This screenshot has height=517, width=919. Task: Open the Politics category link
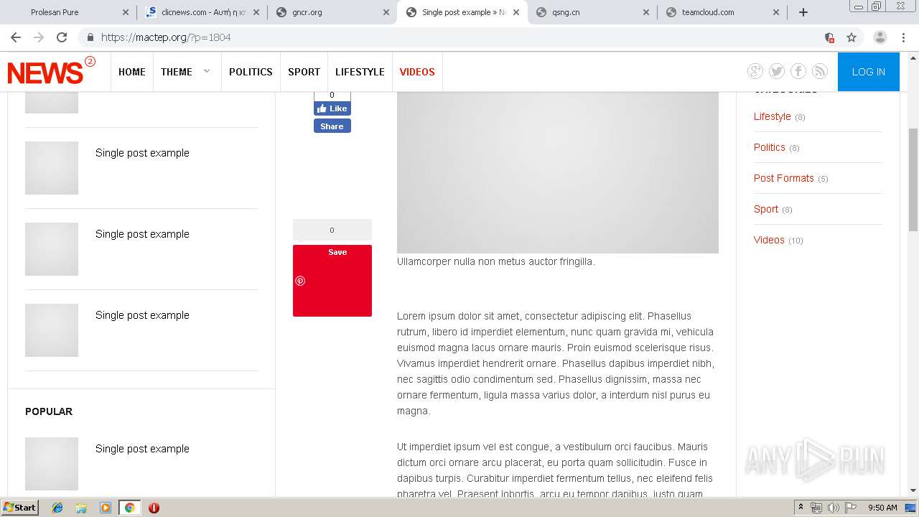770,147
